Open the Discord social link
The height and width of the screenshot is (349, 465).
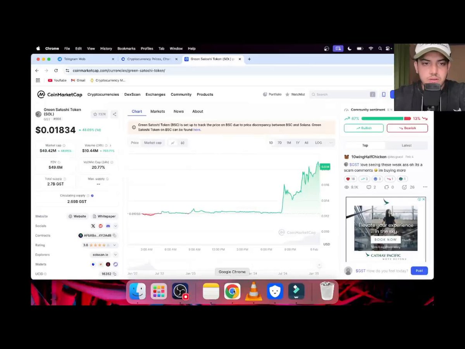coord(108,226)
